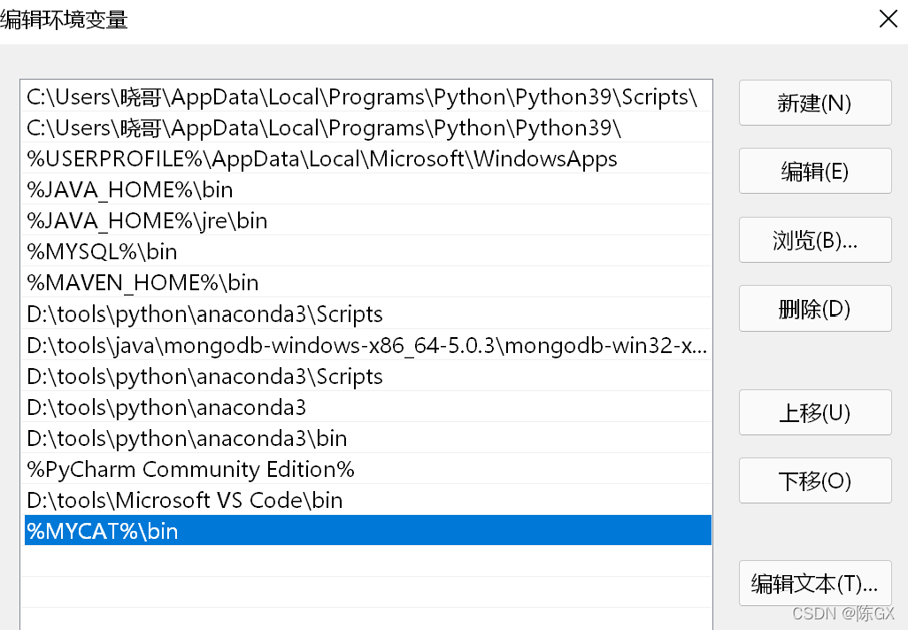Select the Python39\ path entry without Scripts
This screenshot has width=908, height=630.
pos(368,127)
